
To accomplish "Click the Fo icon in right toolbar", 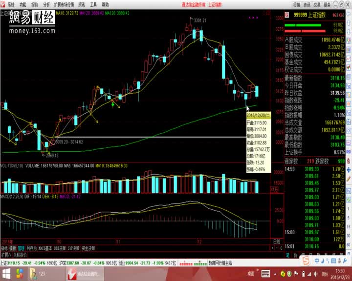I will (x=349, y=86).
